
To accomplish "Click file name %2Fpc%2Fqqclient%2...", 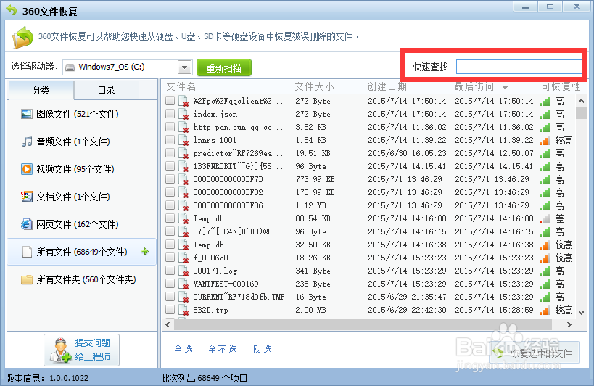I will 238,101.
